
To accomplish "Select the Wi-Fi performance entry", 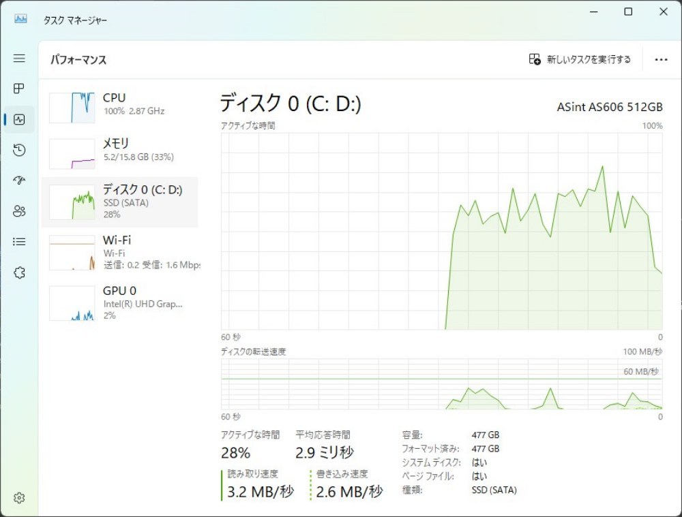I will pos(119,253).
